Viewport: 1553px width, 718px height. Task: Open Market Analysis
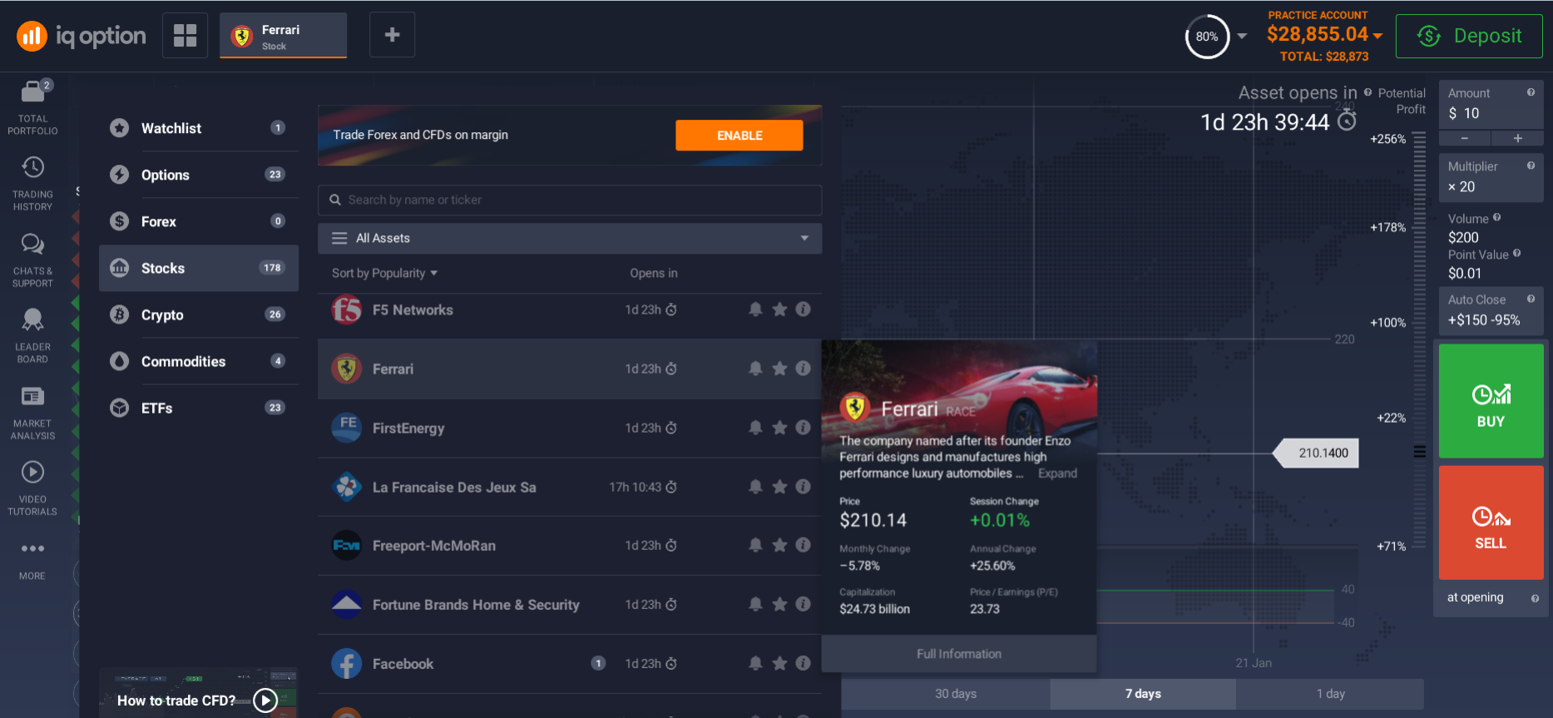point(33,413)
